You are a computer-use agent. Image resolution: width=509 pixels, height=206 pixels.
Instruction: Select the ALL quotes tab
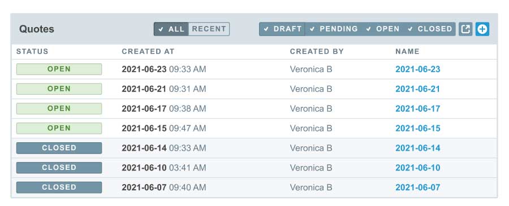171,29
